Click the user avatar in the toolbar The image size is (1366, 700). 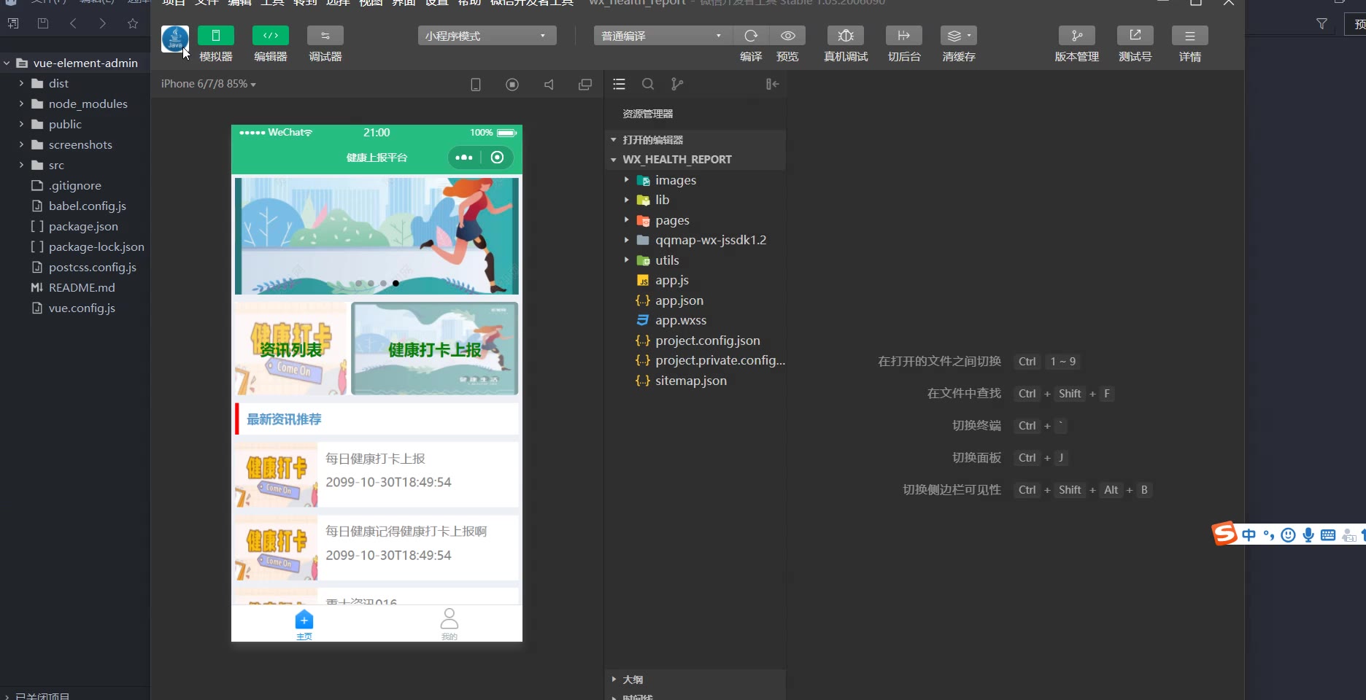point(175,39)
